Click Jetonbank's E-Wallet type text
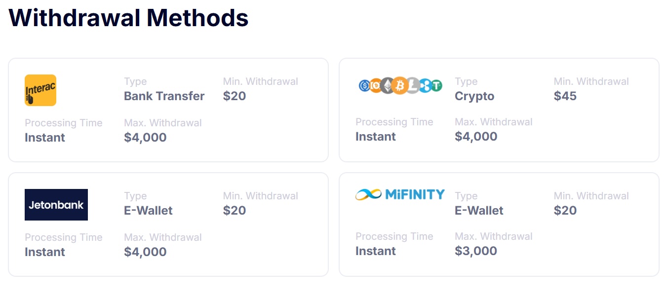 [148, 210]
